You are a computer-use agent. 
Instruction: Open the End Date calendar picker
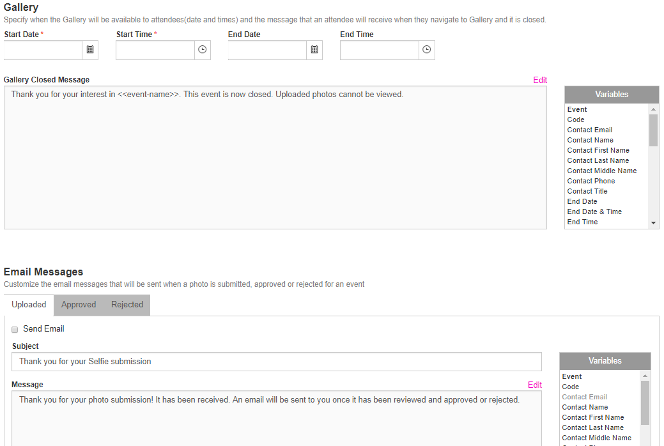[x=314, y=50]
